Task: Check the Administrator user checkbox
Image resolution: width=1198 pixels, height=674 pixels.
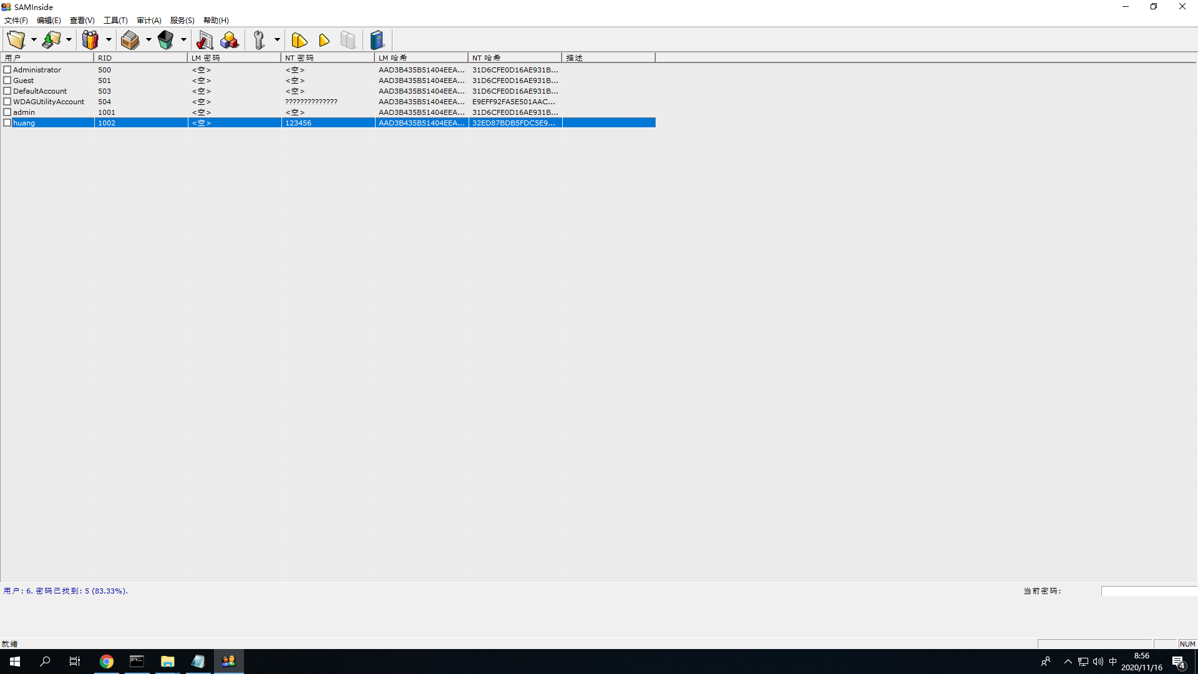Action: [x=7, y=70]
